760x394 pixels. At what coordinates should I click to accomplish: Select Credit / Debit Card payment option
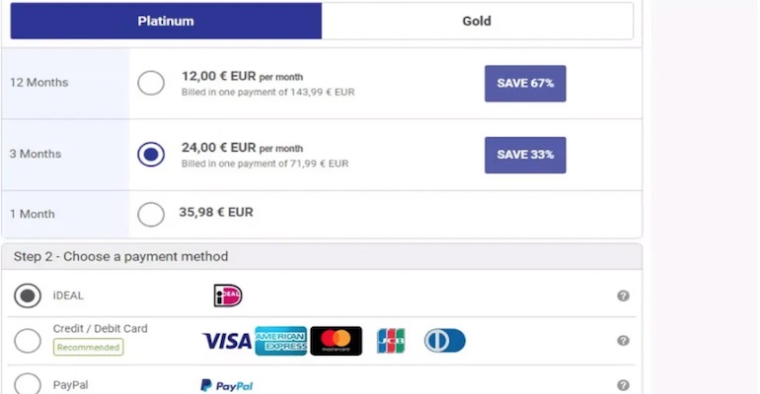(x=28, y=341)
